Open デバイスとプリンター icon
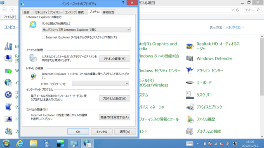The image size is (264, 148). (x=190, y=107)
